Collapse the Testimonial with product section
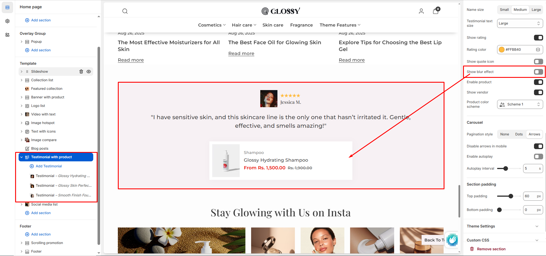546x256 pixels. (21, 157)
